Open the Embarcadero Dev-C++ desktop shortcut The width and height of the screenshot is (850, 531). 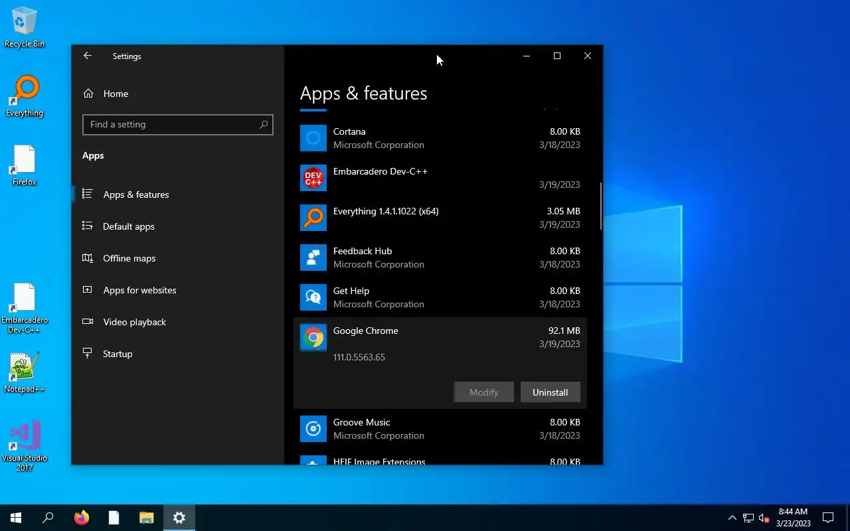tap(25, 309)
